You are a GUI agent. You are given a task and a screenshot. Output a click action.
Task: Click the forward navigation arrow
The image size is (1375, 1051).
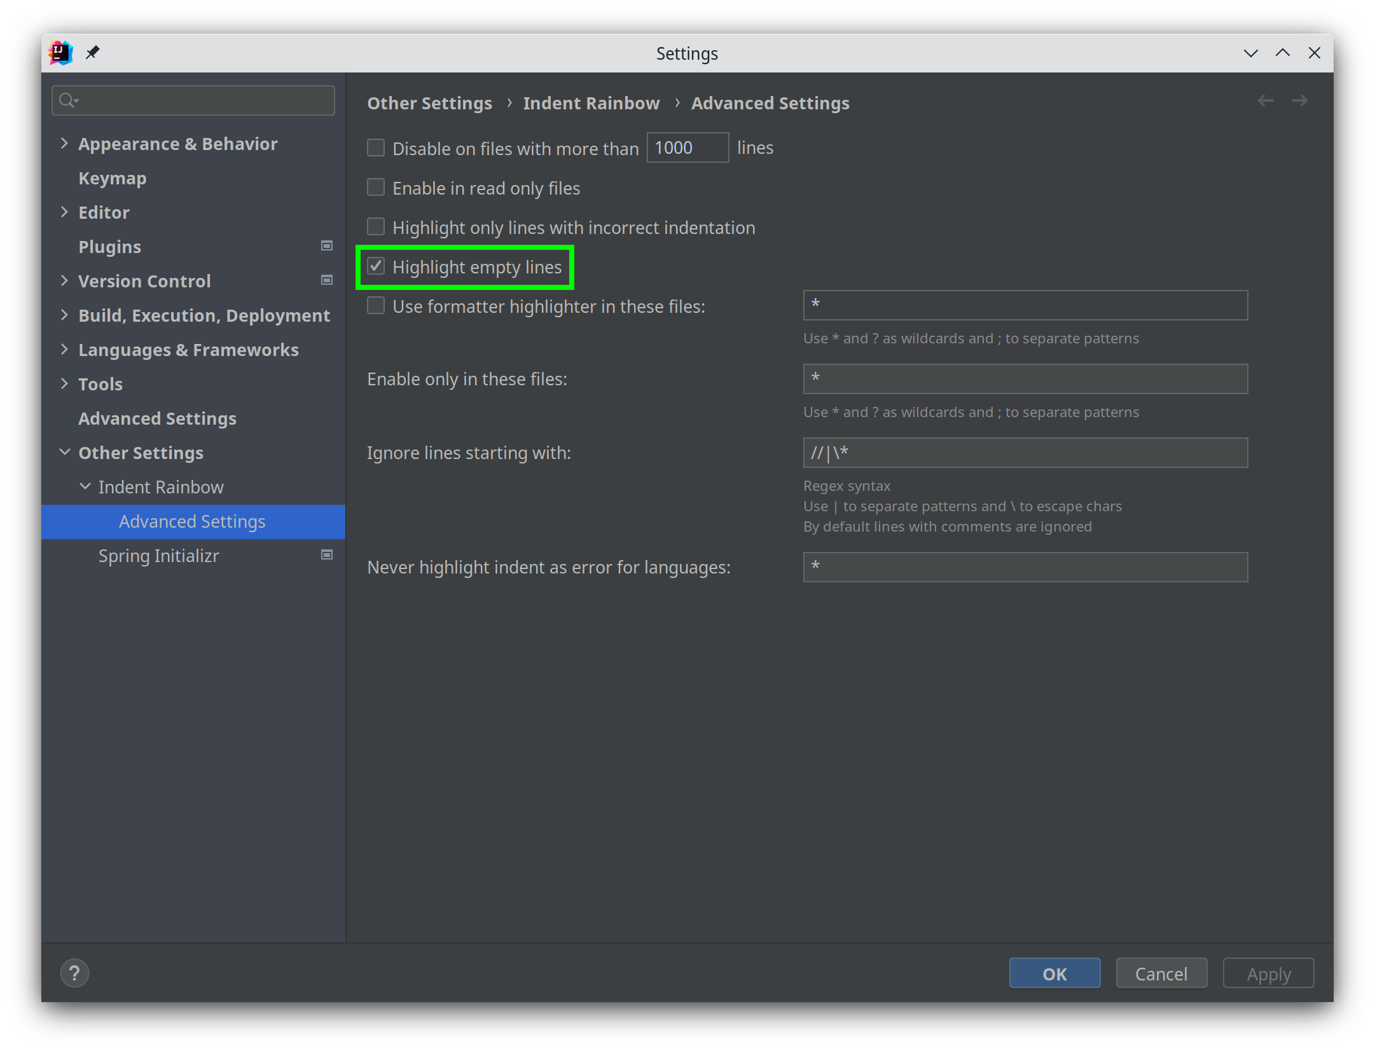(x=1299, y=101)
